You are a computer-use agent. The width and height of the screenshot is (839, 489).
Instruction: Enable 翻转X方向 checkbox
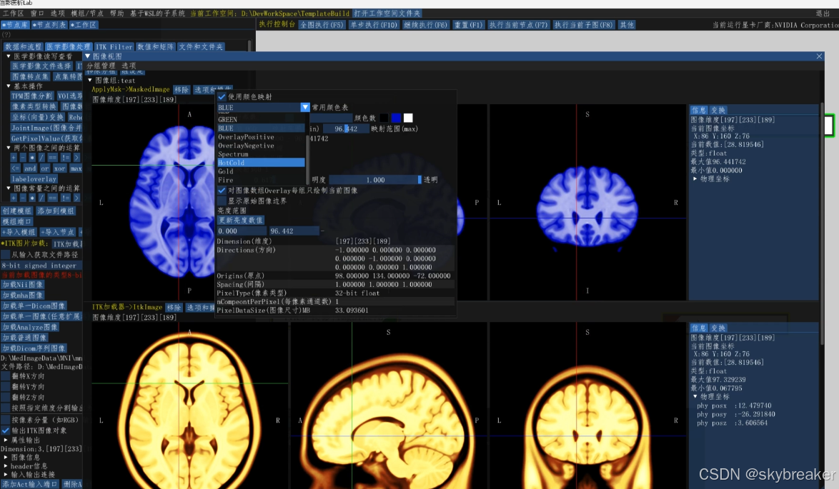[x=5, y=376]
